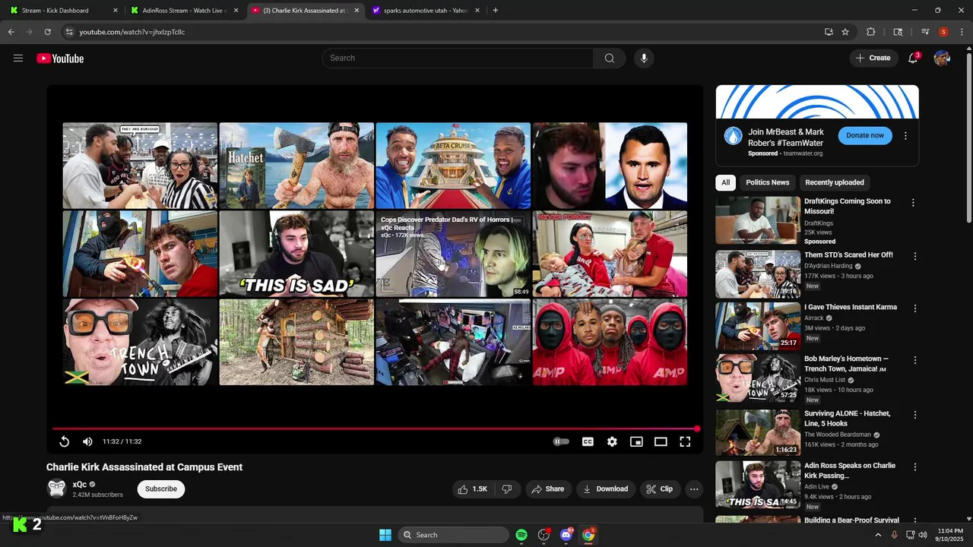This screenshot has height=547, width=973.
Task: Open Beta Cruise endscreen thumbnail
Action: 453,166
